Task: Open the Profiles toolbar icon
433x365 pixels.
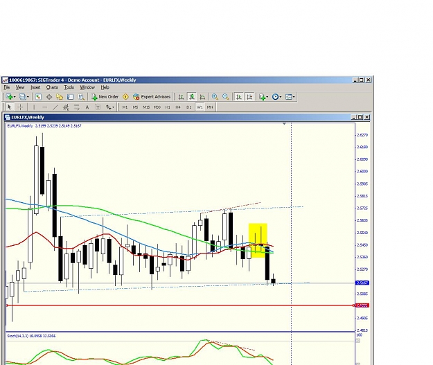Action: click(x=23, y=97)
